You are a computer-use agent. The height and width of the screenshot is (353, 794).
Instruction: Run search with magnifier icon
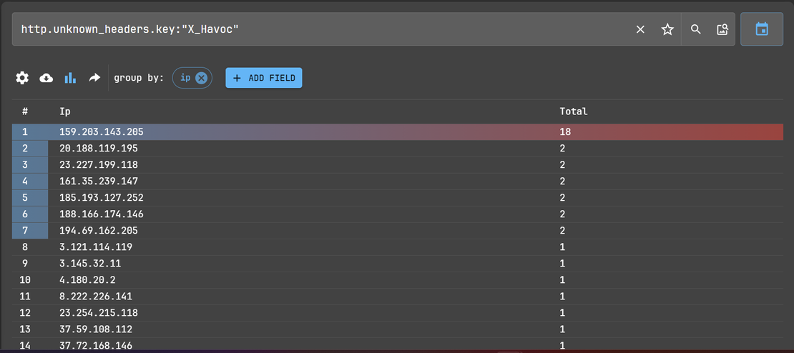pyautogui.click(x=695, y=29)
